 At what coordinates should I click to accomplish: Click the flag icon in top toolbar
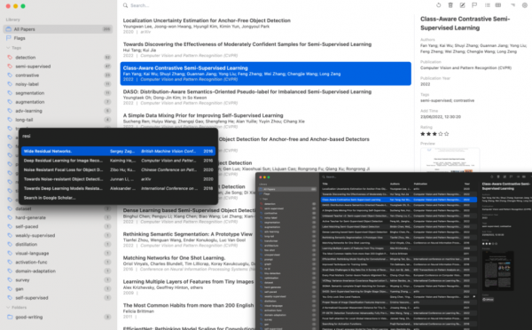pos(474,5)
